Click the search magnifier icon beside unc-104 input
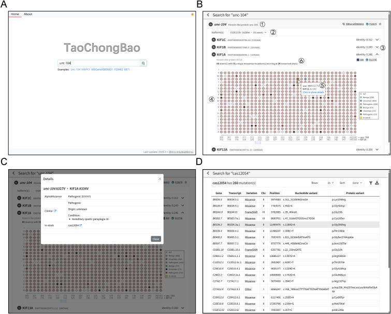The image size is (391, 314). pyautogui.click(x=143, y=63)
